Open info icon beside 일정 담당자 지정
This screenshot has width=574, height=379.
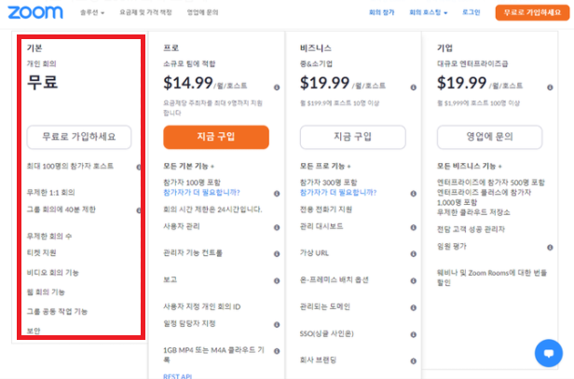tap(277, 324)
